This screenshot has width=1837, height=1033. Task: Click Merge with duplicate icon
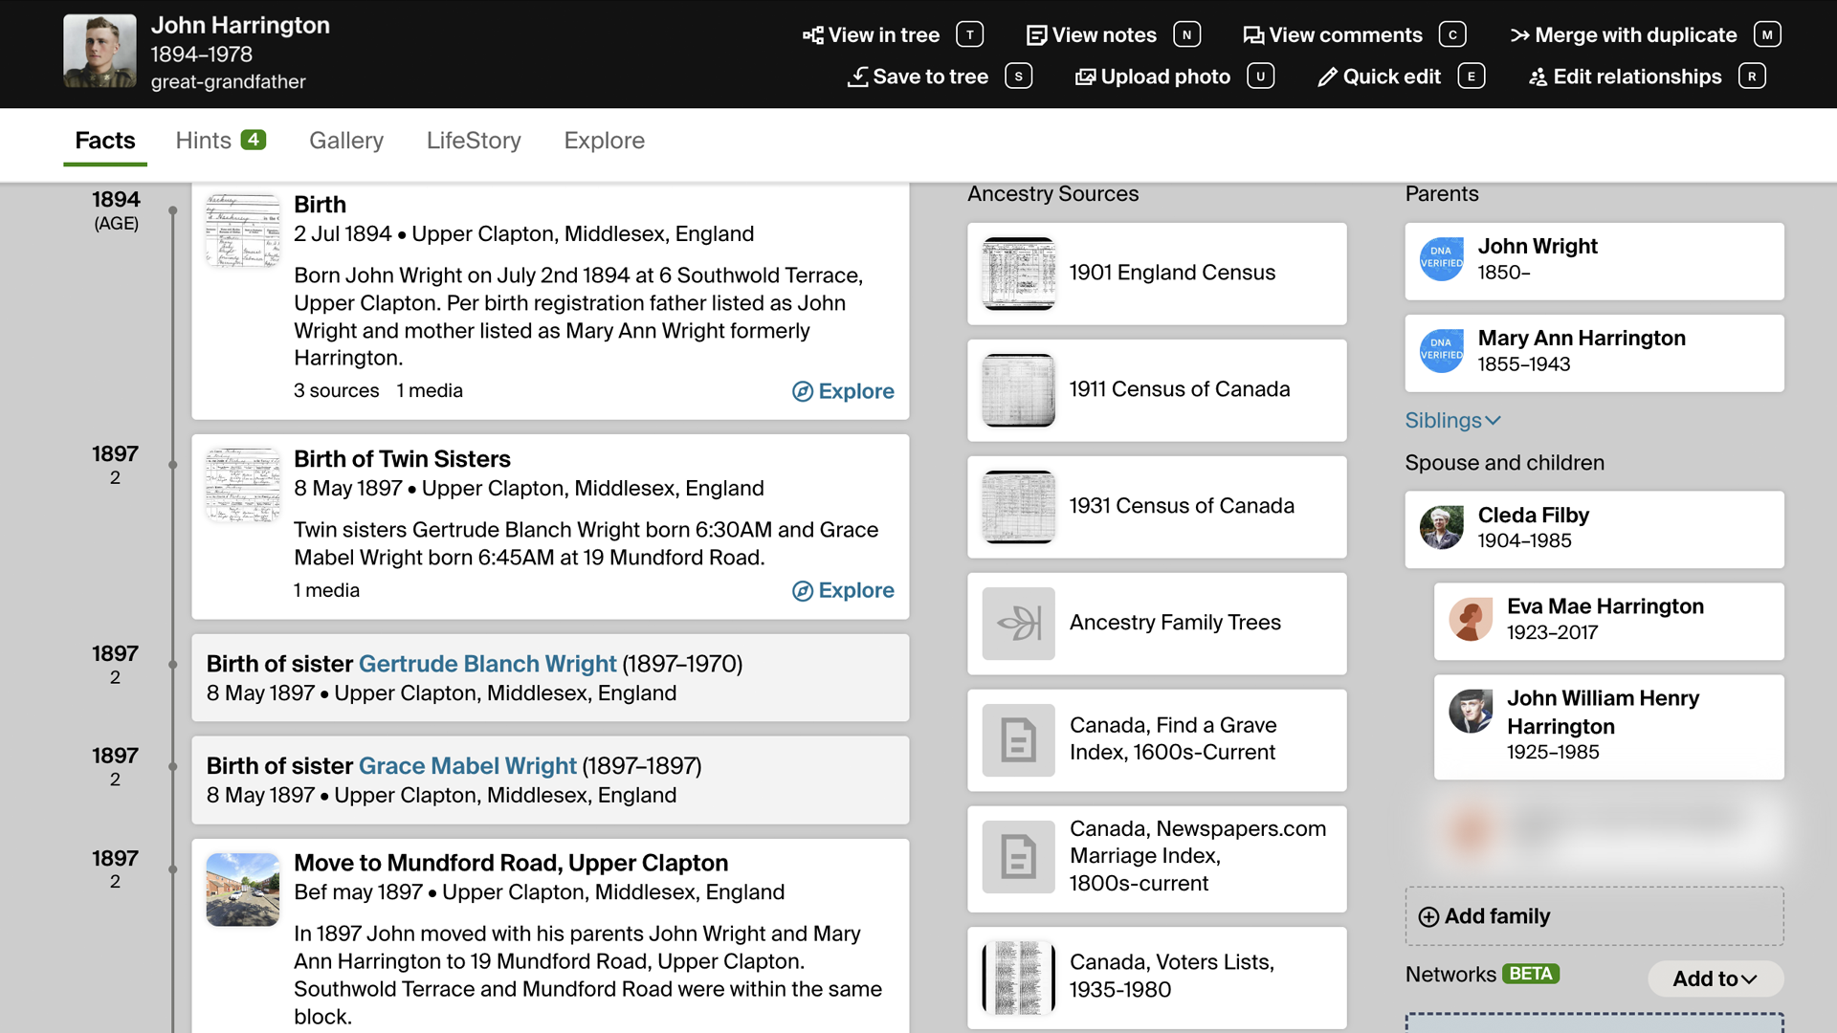[1519, 35]
